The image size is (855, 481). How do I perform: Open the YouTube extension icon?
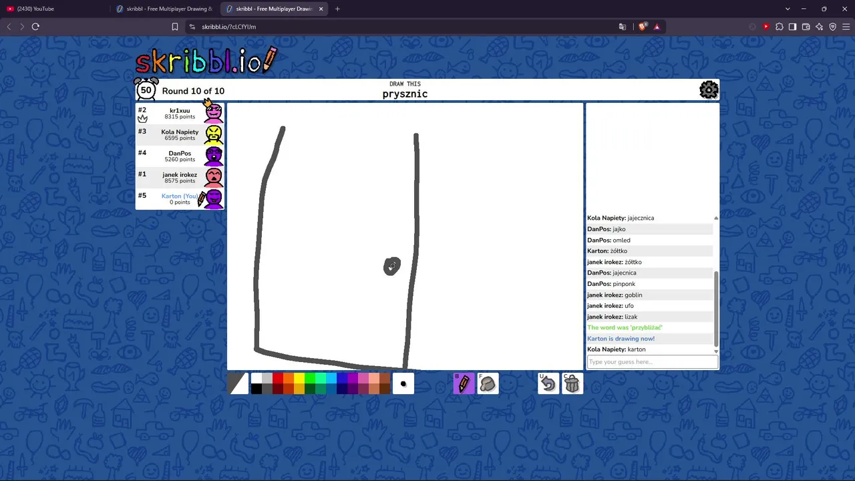click(765, 27)
